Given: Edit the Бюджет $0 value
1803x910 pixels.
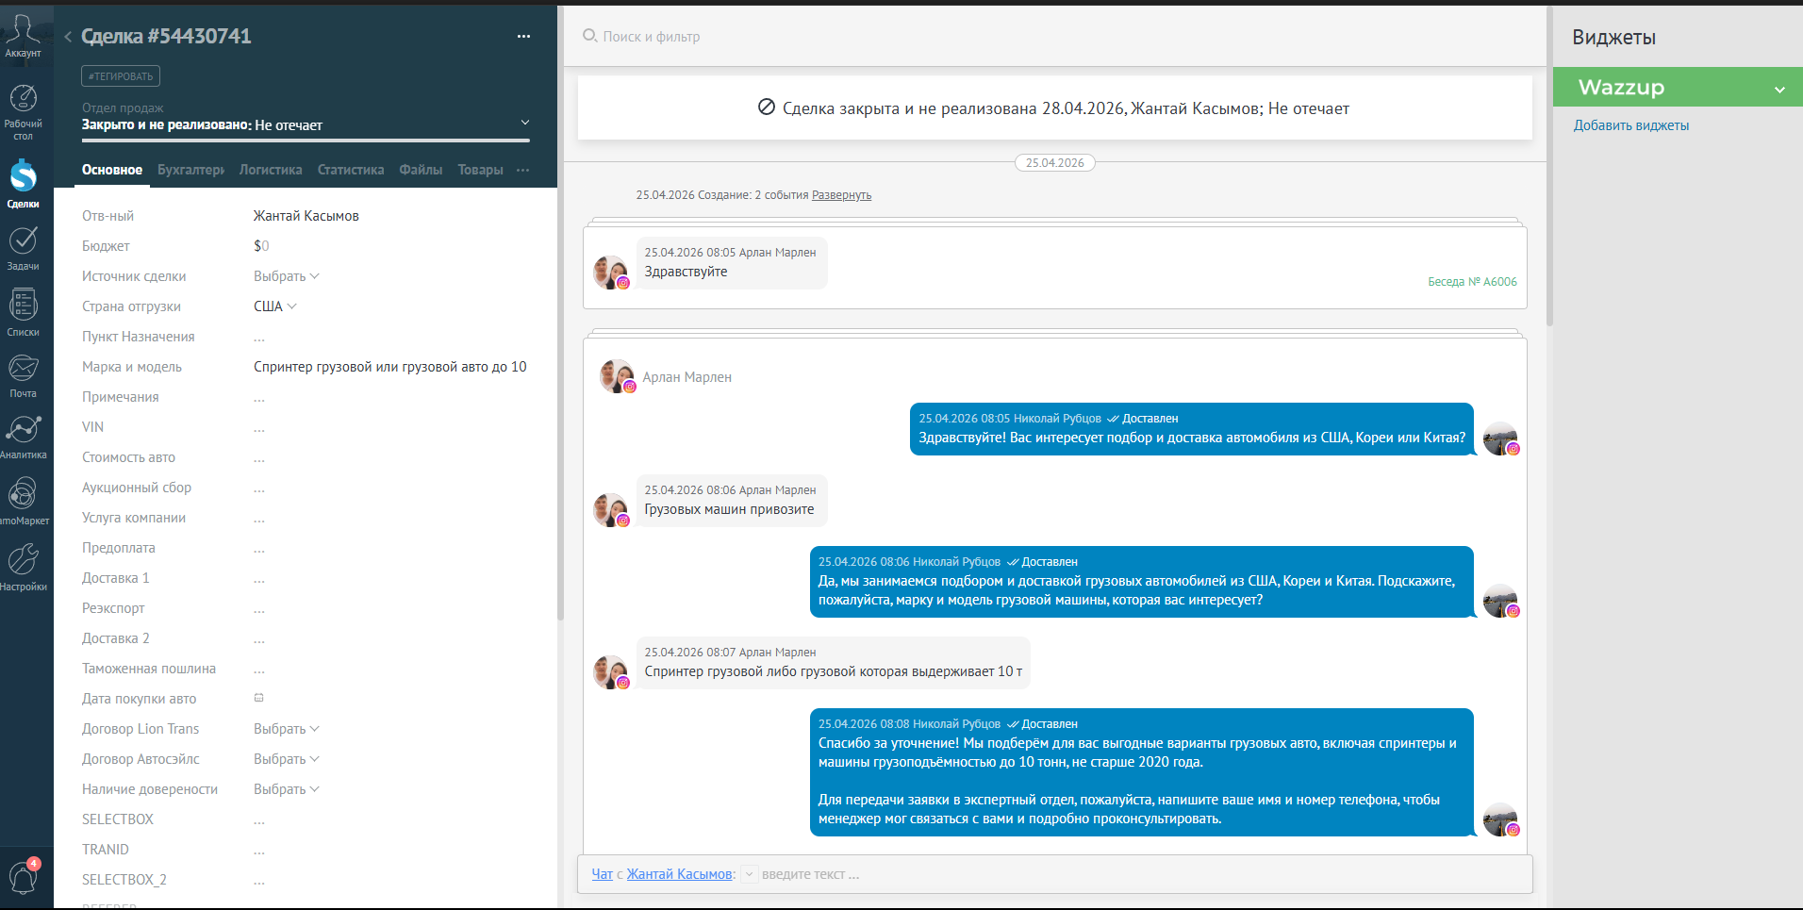Looking at the screenshot, I should pyautogui.click(x=261, y=246).
